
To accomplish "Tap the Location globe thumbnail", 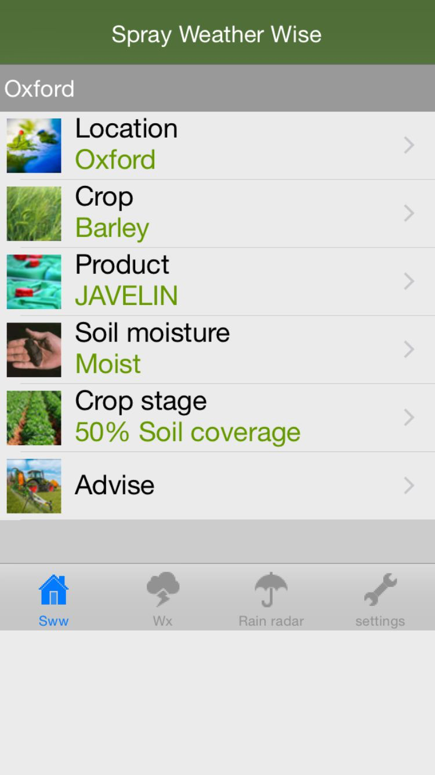I will [x=34, y=145].
